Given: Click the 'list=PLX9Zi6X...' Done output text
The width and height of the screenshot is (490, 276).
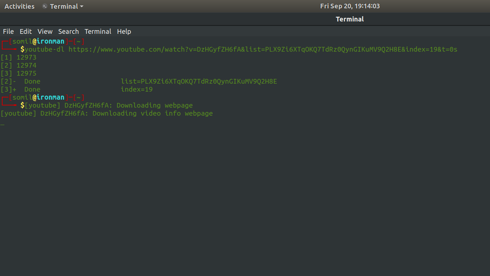Looking at the screenshot, I should click(x=199, y=81).
